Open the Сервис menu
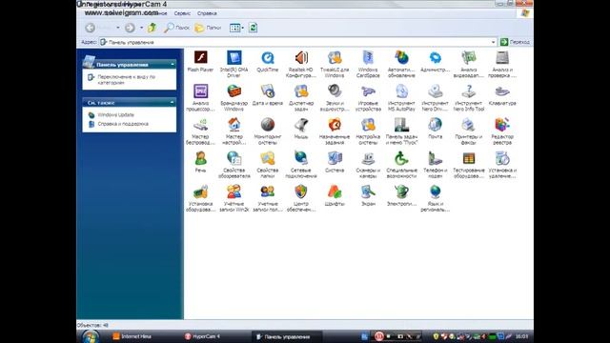Viewport: 610px width, 343px height. tap(182, 13)
